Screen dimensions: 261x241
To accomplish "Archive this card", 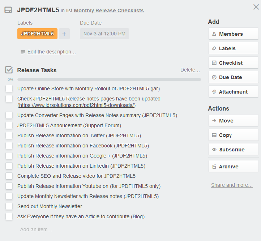I will (x=234, y=167).
